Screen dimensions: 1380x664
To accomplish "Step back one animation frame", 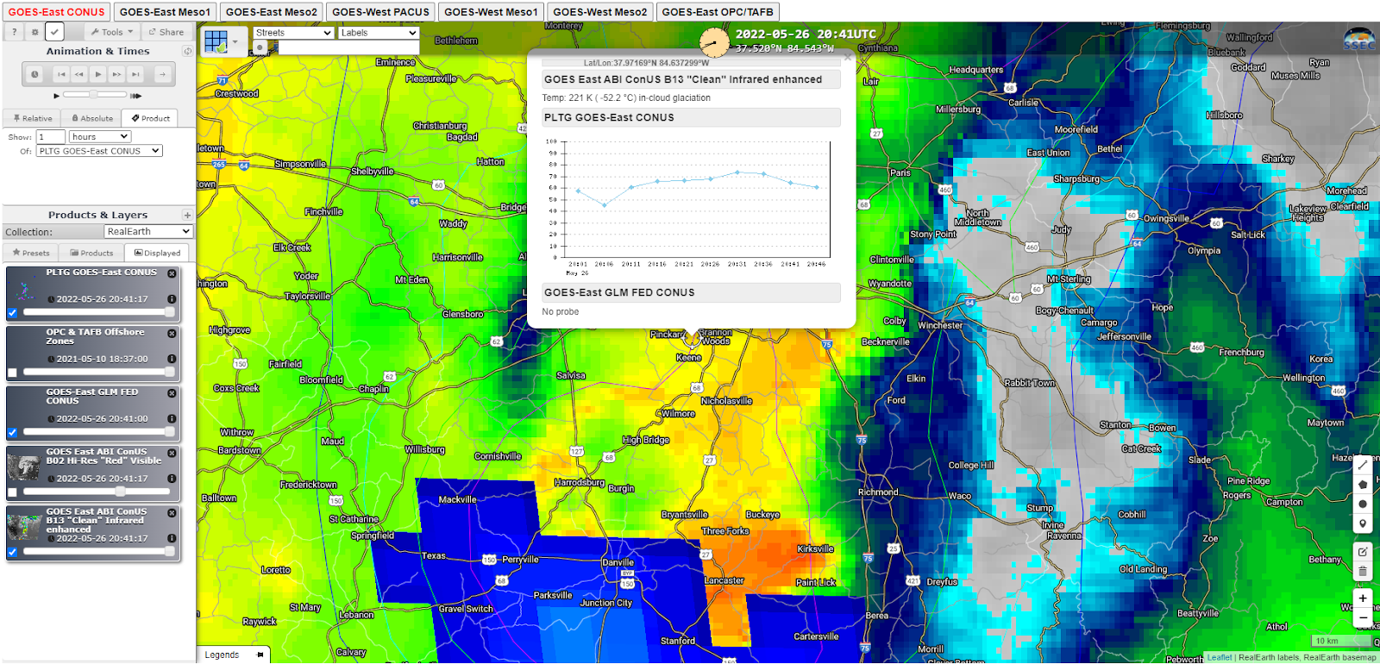I will (79, 74).
